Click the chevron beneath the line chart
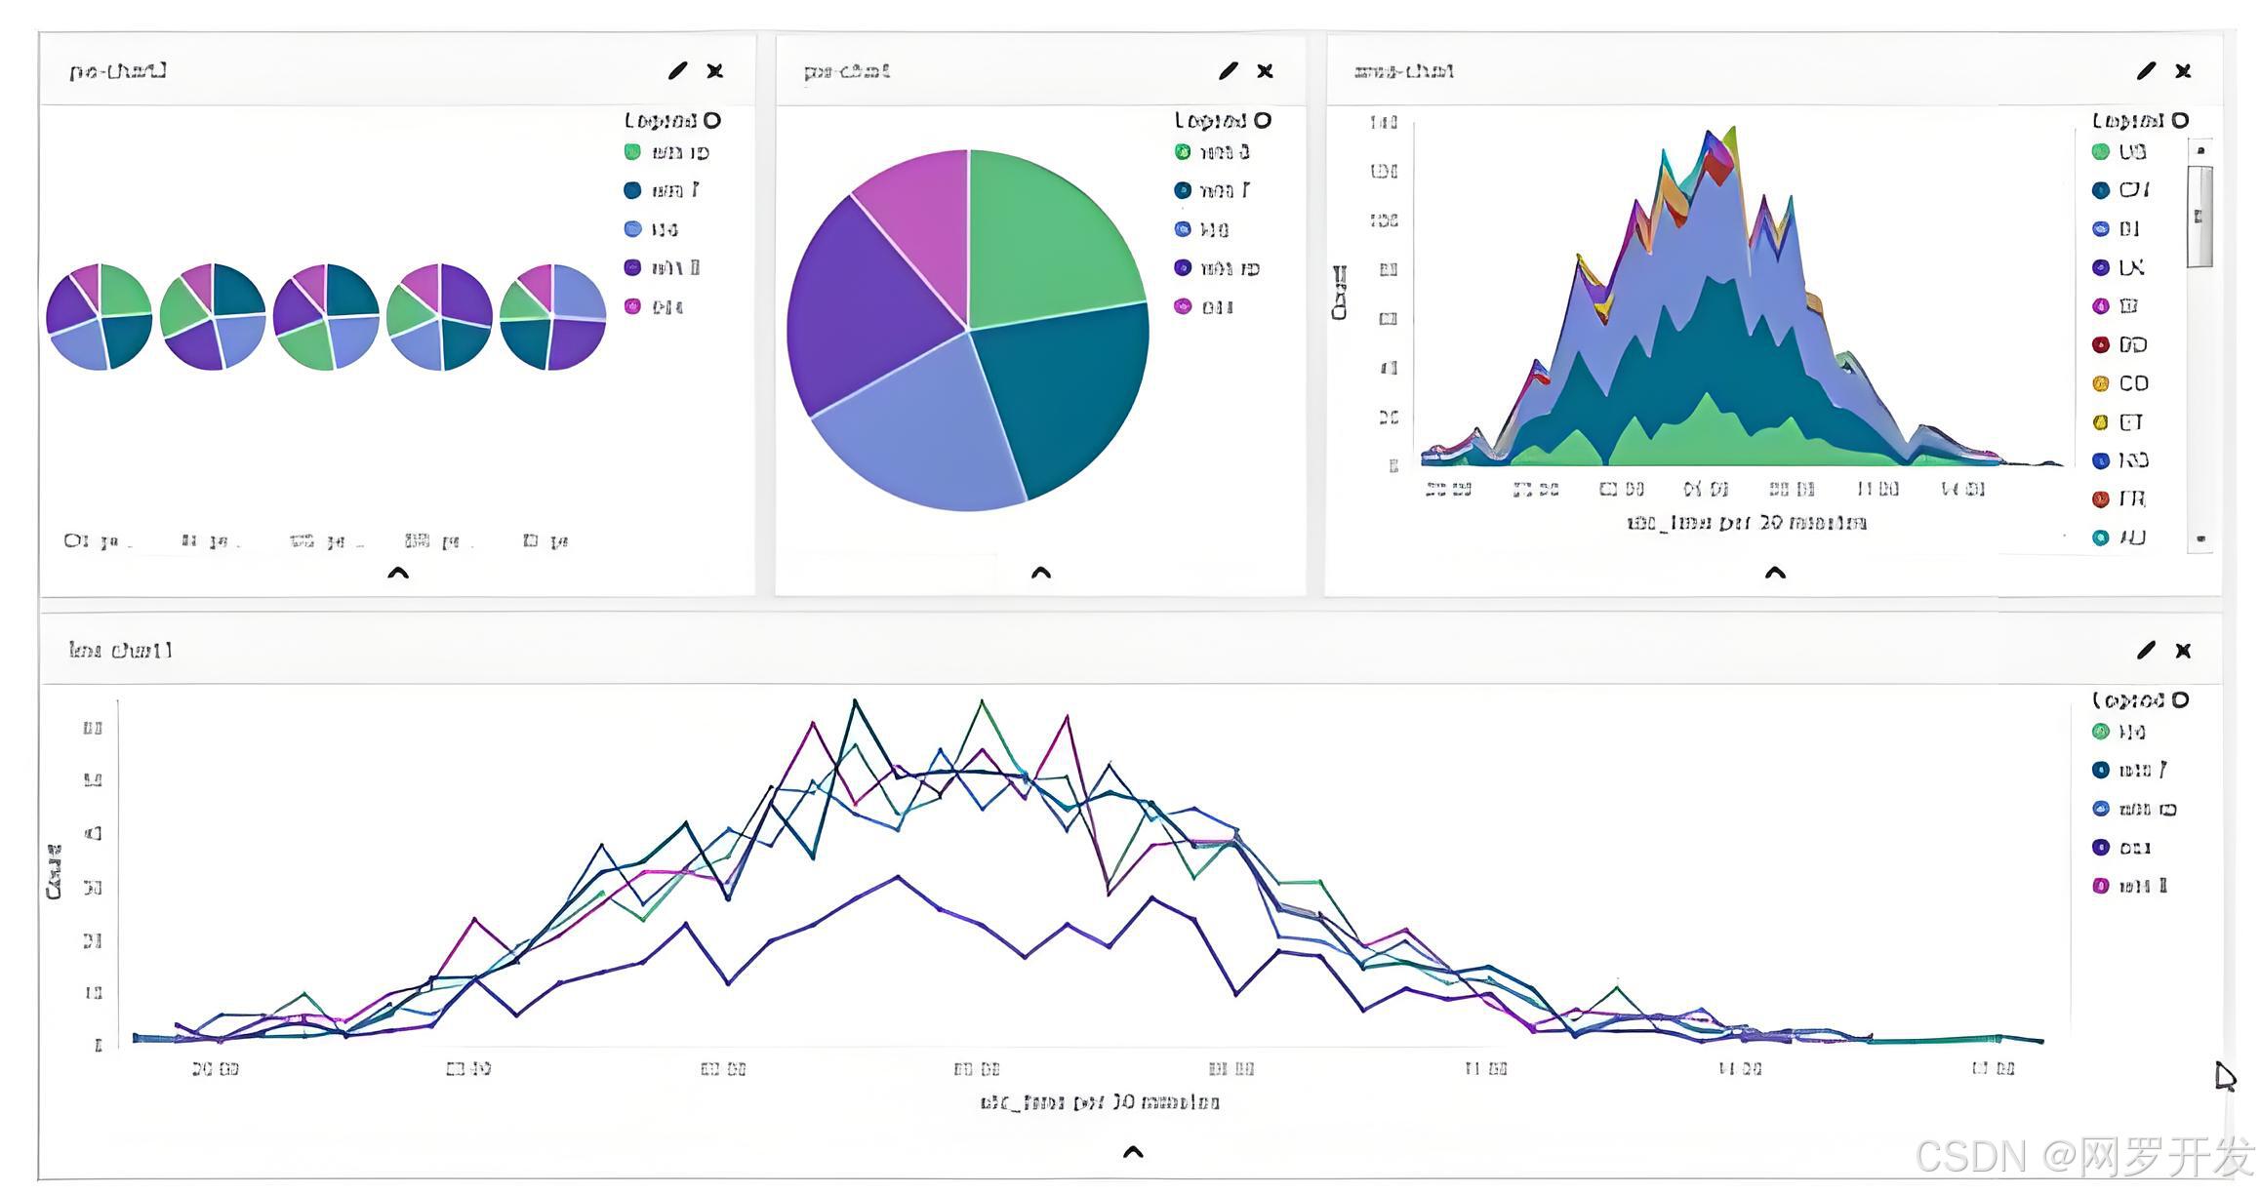Image resolution: width=2260 pixels, height=1194 pixels. pos(1133,1152)
